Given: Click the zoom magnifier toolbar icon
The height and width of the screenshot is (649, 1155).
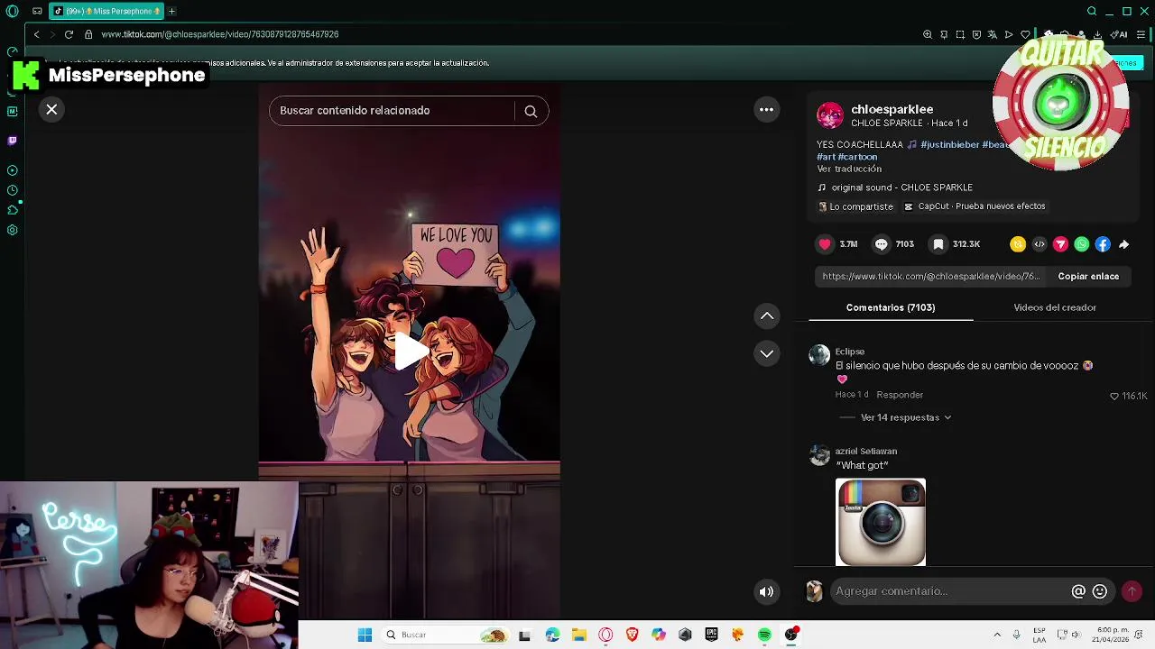Looking at the screenshot, I should pyautogui.click(x=928, y=34).
